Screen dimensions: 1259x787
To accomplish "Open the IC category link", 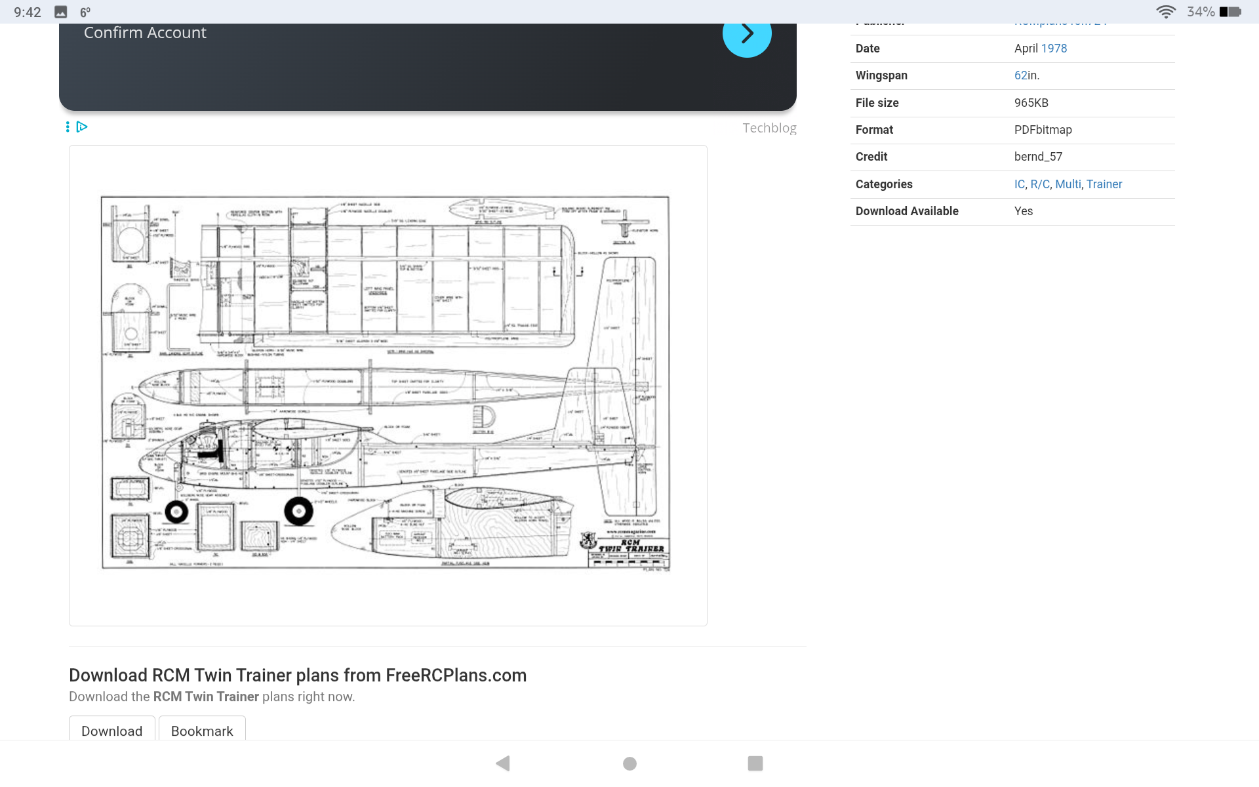I will 1019,184.
